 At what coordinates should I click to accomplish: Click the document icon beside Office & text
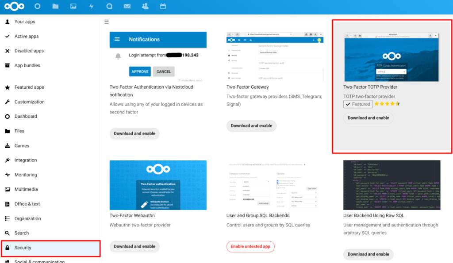click(x=8, y=204)
